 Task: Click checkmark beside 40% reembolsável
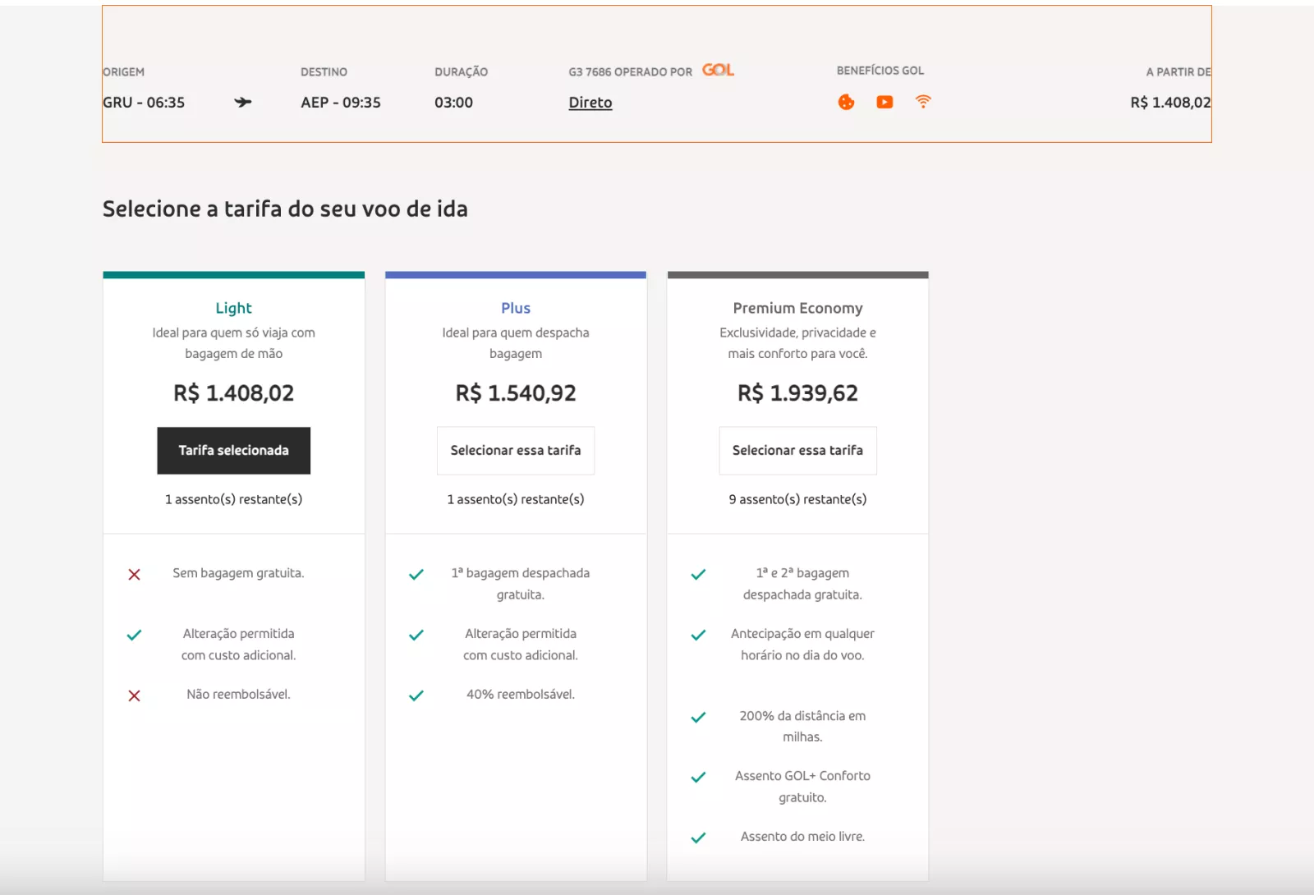(x=416, y=695)
